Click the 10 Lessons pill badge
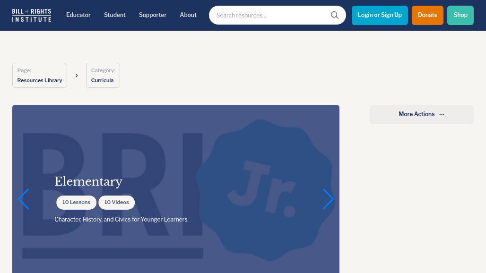 [x=76, y=202]
